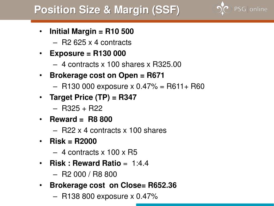Click the Risk : Reward Ratio = 1:4.4 line
This screenshot has width=274, height=206.
[99, 163]
